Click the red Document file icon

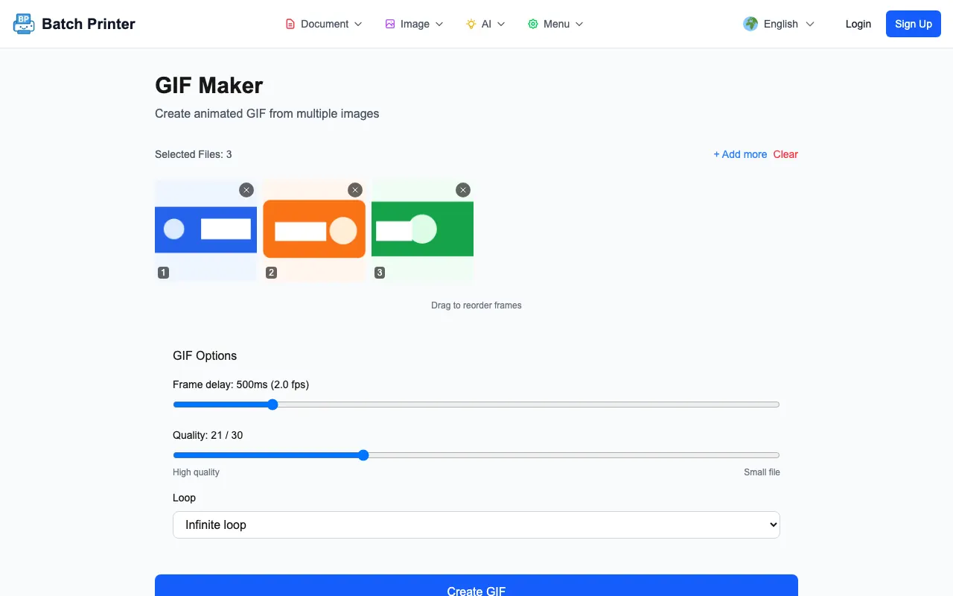(x=290, y=24)
